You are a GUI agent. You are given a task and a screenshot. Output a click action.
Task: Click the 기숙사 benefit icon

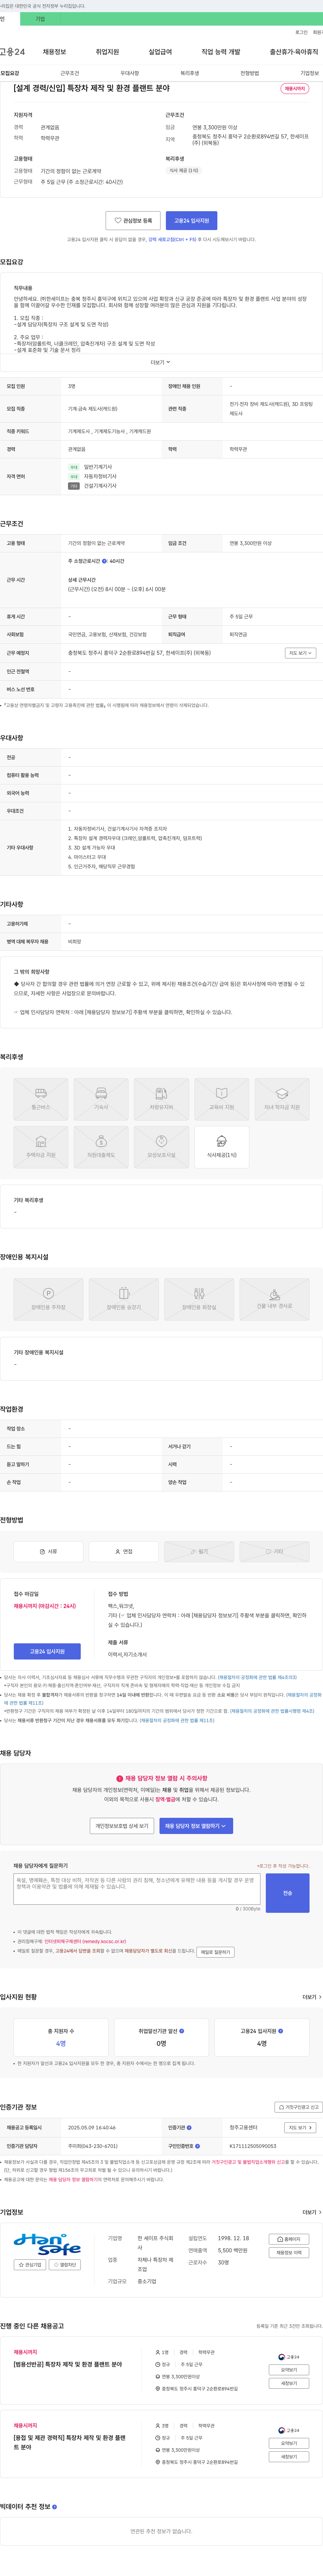101,1099
